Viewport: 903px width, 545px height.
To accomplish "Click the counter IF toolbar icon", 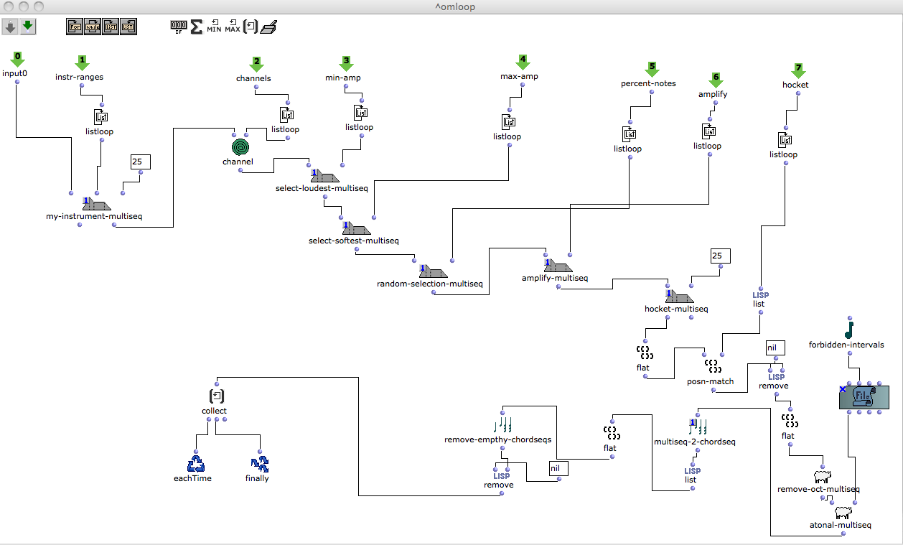I will tap(178, 27).
